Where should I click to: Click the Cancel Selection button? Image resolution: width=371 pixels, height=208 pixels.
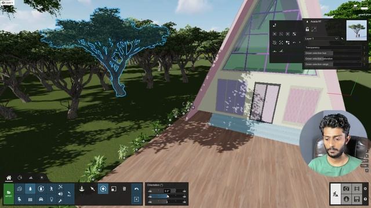(136, 199)
